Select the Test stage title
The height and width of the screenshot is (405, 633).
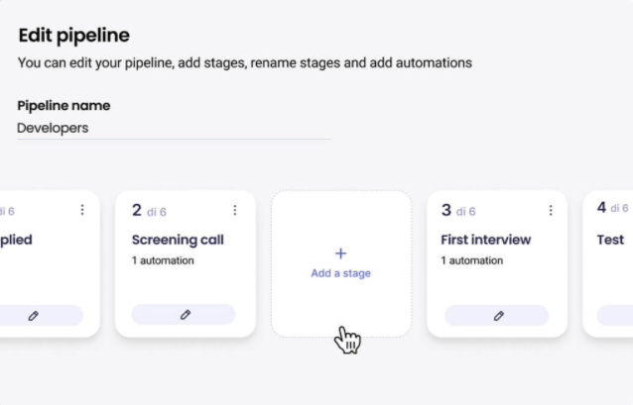610,240
